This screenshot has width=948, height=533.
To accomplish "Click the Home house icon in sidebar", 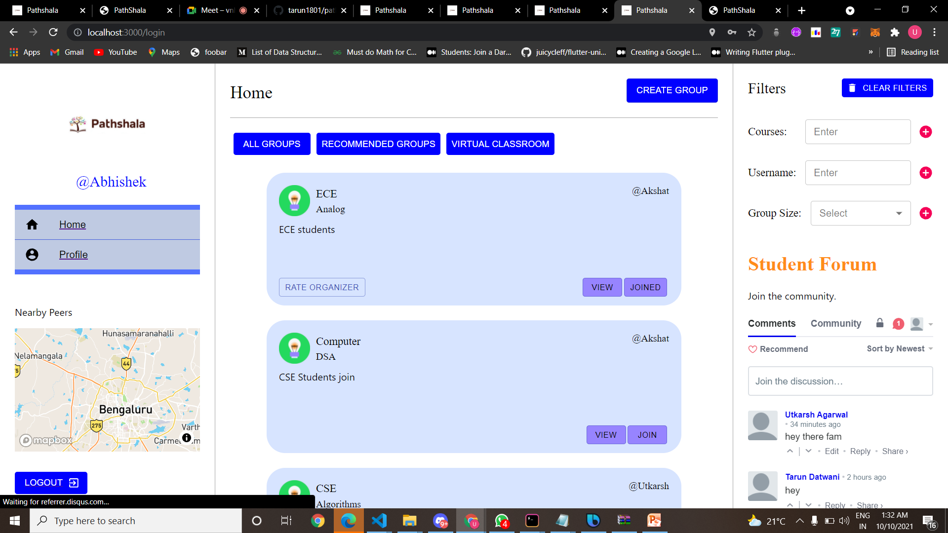I will click(32, 225).
